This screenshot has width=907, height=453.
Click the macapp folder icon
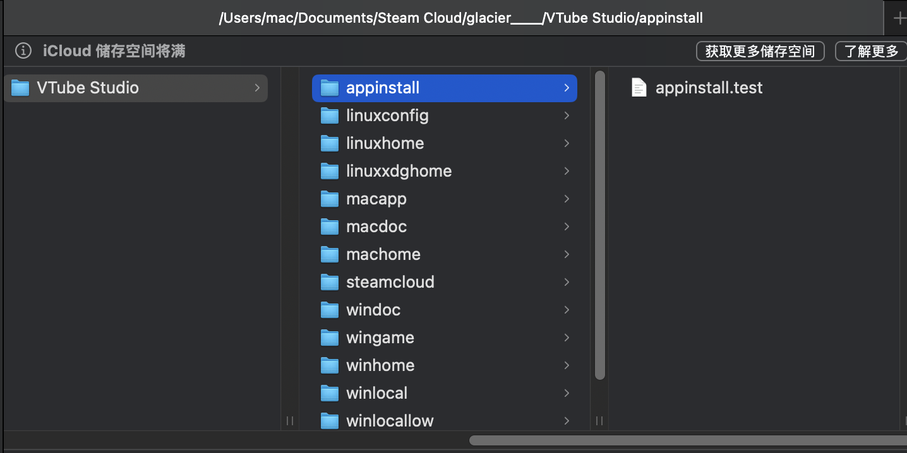tap(330, 199)
